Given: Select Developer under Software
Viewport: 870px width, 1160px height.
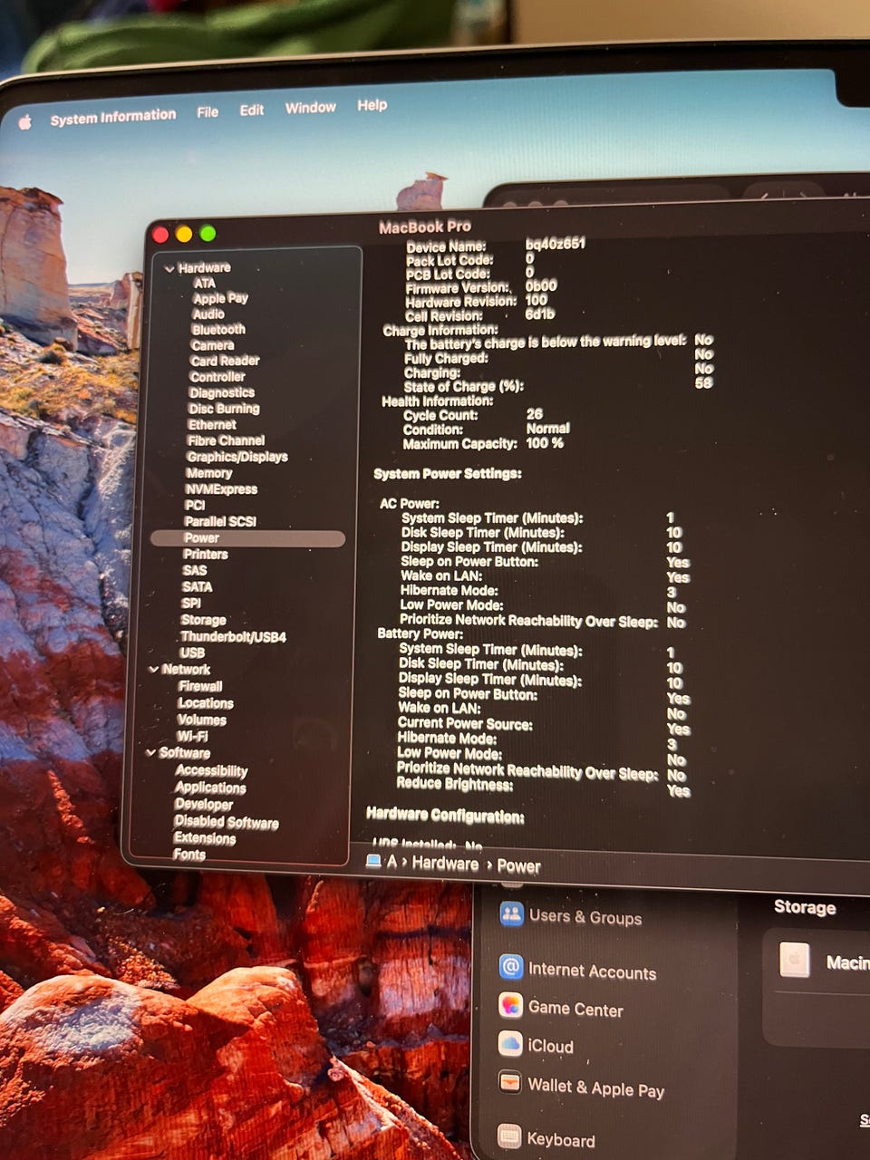Looking at the screenshot, I should (x=204, y=805).
